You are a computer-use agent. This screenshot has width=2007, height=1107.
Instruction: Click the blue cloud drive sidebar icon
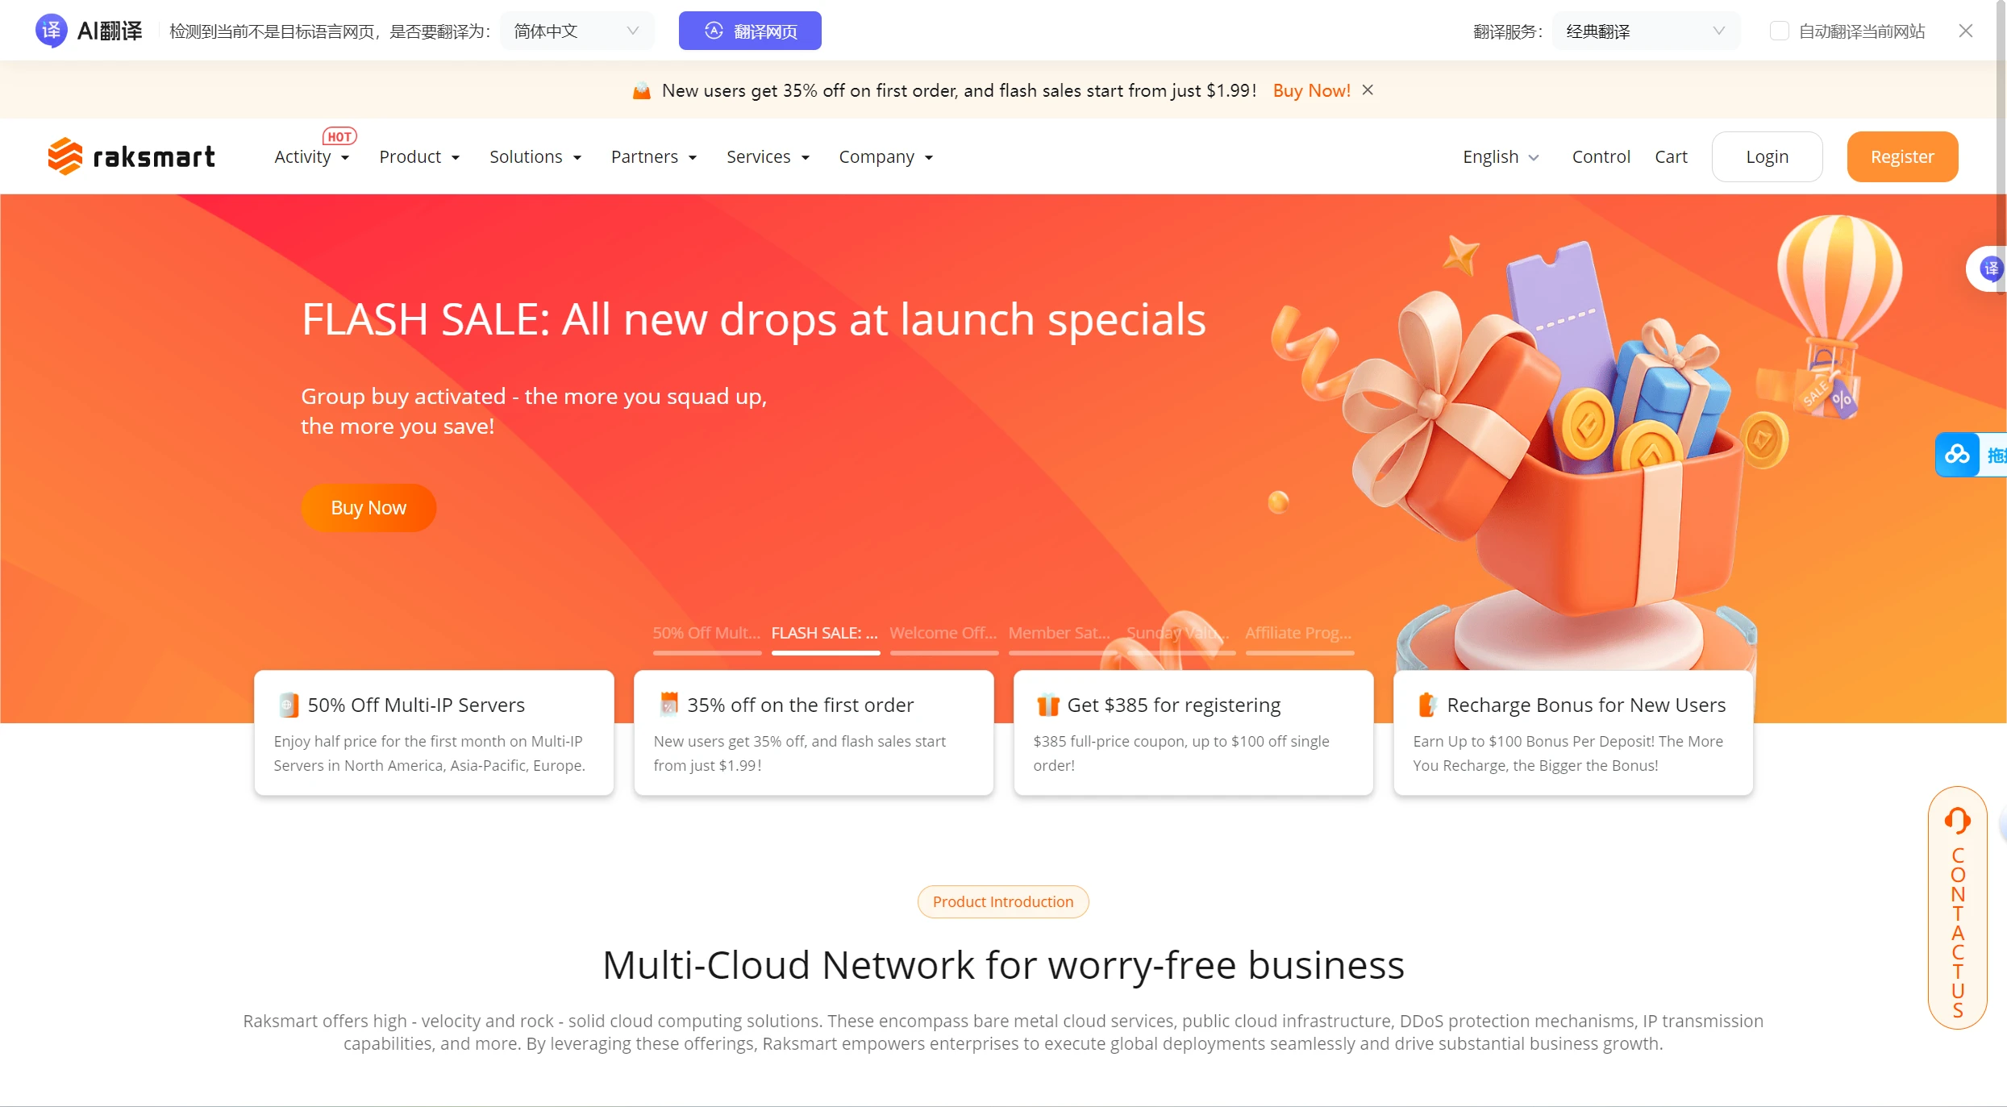tap(1957, 455)
